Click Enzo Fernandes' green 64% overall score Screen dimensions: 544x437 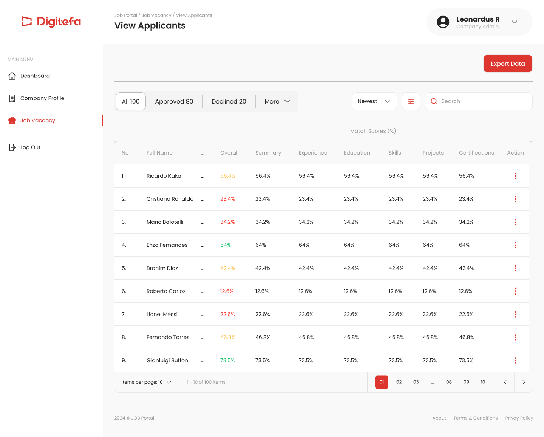click(226, 245)
